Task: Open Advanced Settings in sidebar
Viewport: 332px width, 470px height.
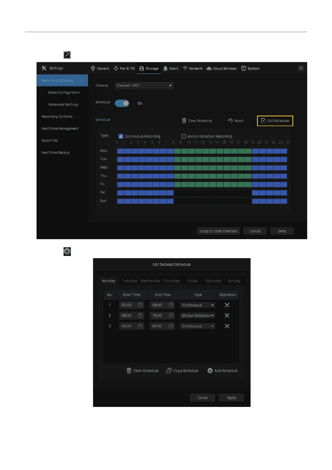Action: coord(63,104)
